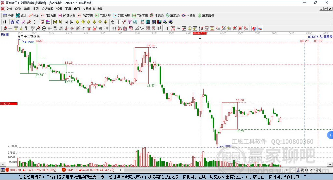Expand the candlestick style dropdown arrow
Image resolution: width=333 pixels, height=180 pixels.
point(38,22)
